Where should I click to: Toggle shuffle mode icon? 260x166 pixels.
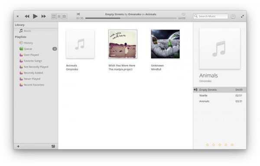point(78,14)
